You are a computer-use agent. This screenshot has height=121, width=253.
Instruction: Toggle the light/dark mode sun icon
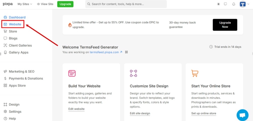(x=219, y=4)
